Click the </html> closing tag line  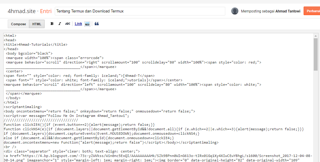(11, 102)
